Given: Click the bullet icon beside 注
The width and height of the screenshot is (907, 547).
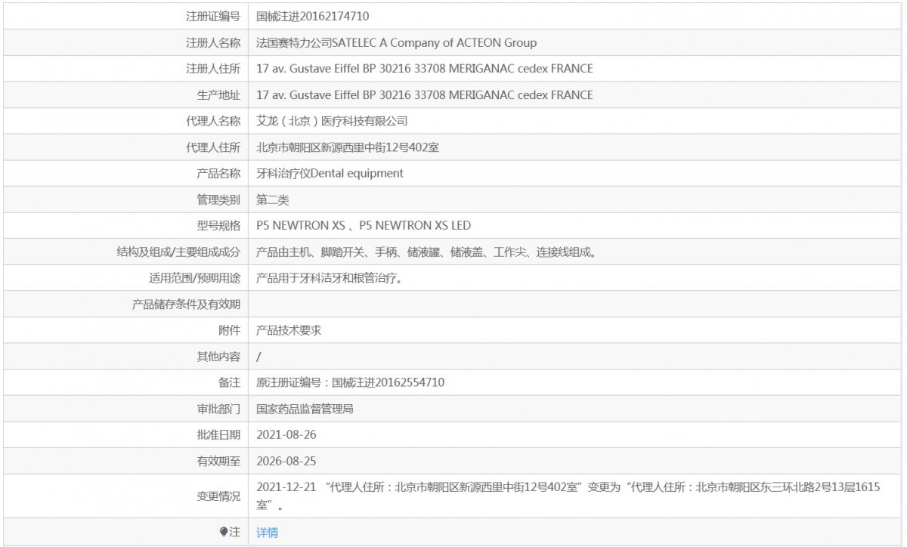Looking at the screenshot, I should (x=224, y=533).
